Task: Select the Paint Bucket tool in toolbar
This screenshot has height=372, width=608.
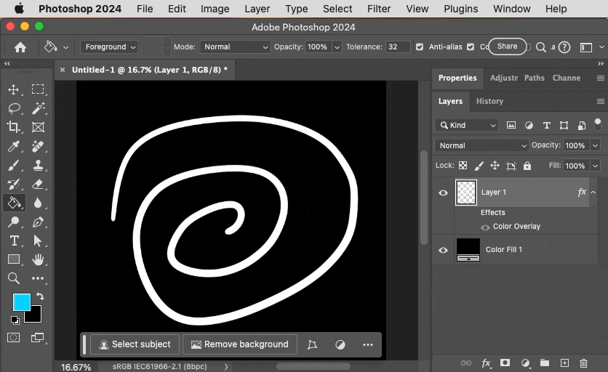Action: (15, 203)
